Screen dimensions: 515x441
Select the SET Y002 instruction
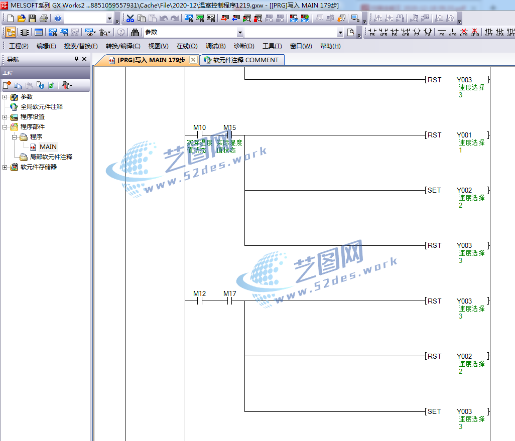[x=457, y=191]
